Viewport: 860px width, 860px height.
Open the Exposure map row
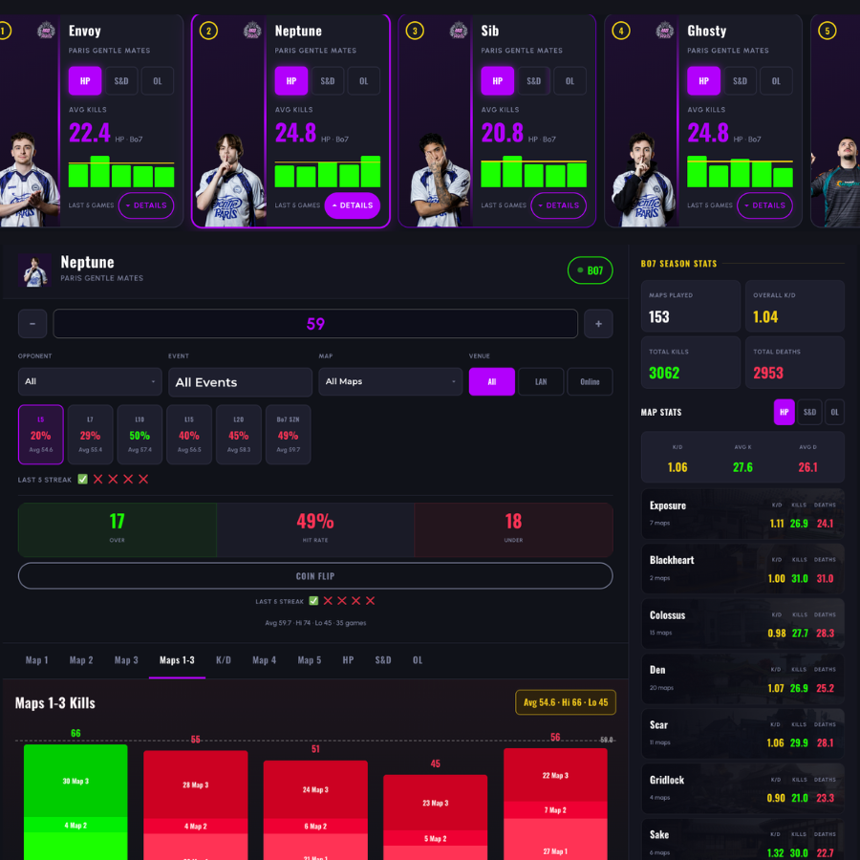tap(742, 513)
